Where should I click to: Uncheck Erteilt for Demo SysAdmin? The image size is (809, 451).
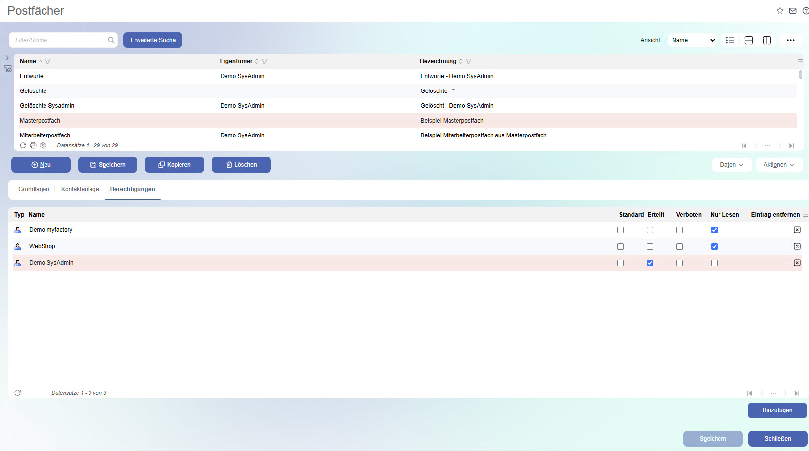click(x=650, y=263)
